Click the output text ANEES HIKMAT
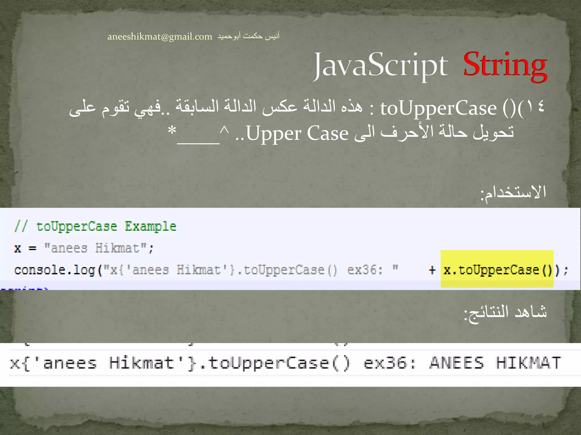Screen dimensions: 581x435 point(495,363)
